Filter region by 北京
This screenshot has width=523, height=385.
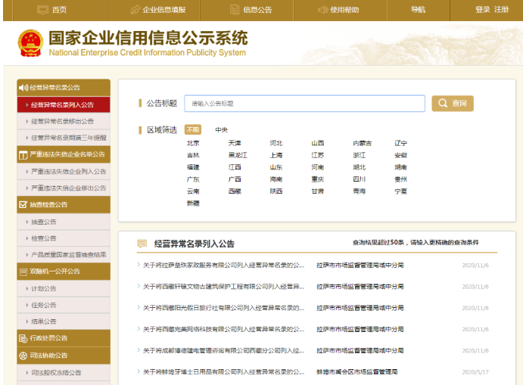tap(193, 143)
